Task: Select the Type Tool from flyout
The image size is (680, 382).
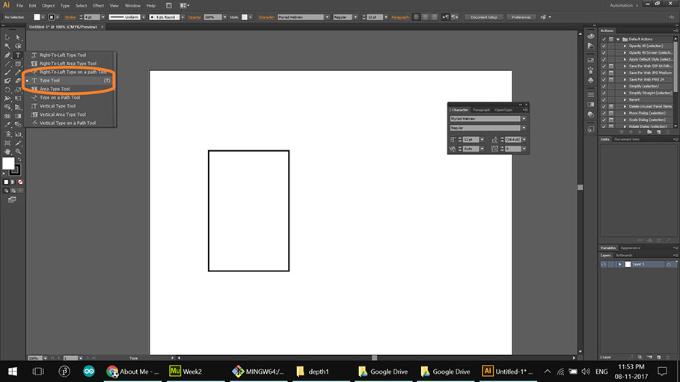Action: pos(50,80)
